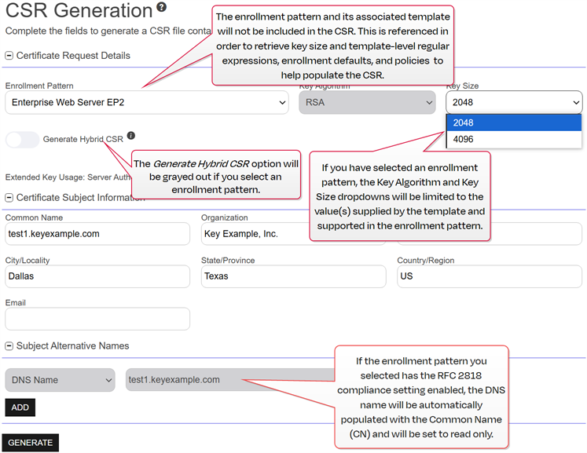The height and width of the screenshot is (453, 587).
Task: Select 4096 from the key size list
Action: [x=513, y=139]
